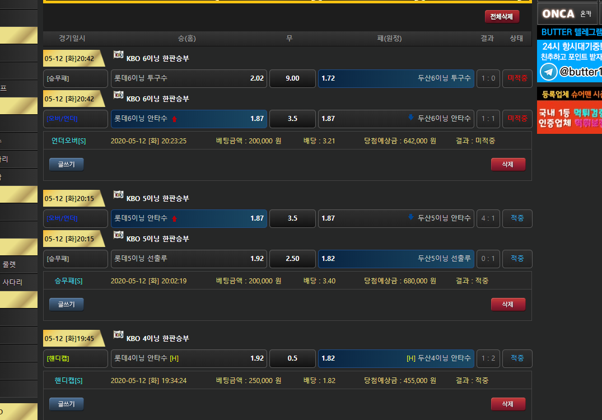
Task: Click the red arrow next to 롯데5이닝 안타수
Action: pyautogui.click(x=174, y=218)
